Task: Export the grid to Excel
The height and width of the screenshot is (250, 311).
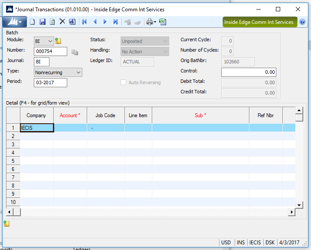Action: [163, 22]
